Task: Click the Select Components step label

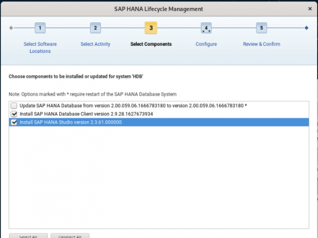Action: tap(151, 44)
